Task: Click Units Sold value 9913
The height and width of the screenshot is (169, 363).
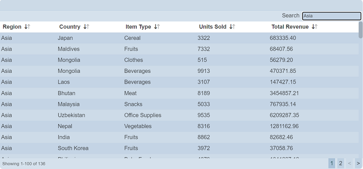Action: coord(204,71)
